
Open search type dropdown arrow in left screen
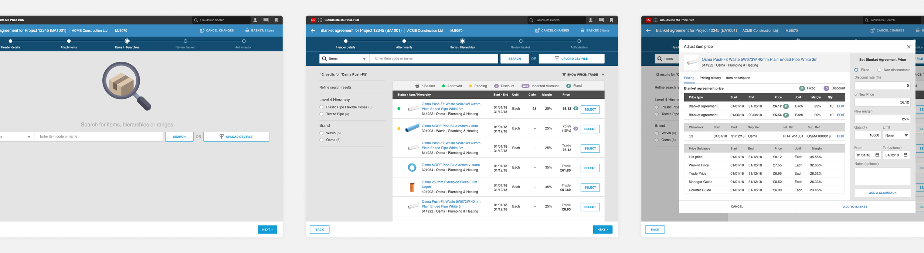pos(29,137)
